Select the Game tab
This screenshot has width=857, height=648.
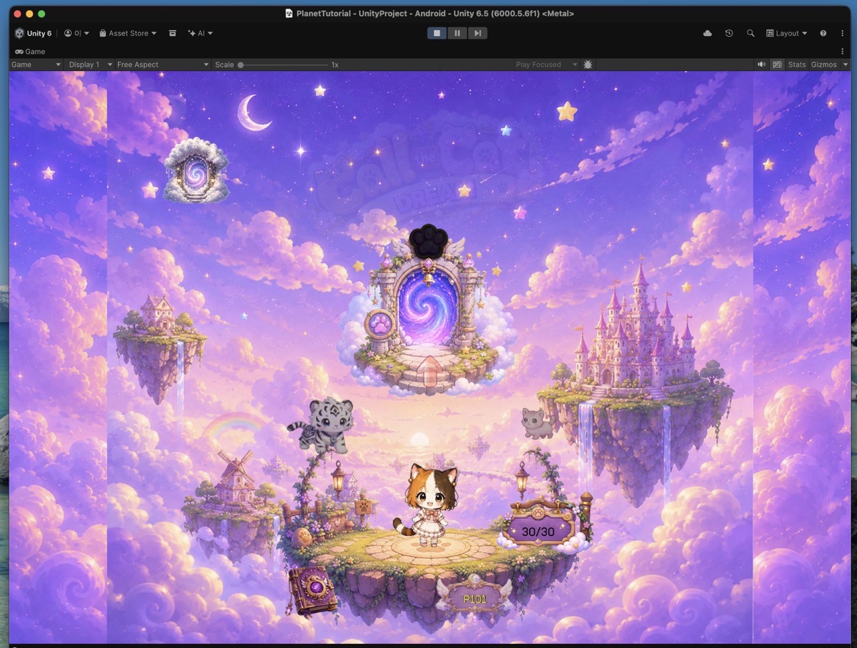coord(30,52)
